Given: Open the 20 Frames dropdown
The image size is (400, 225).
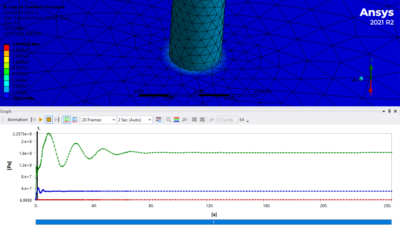Looking at the screenshot, I should pyautogui.click(x=114, y=120).
